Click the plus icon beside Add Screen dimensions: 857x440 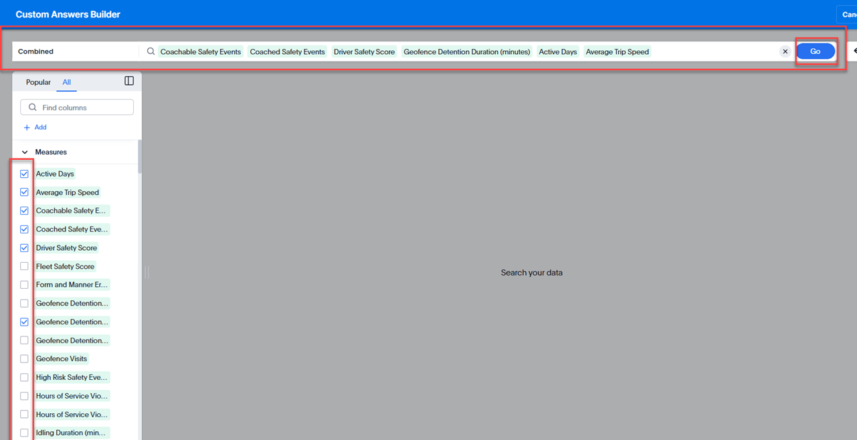(x=27, y=127)
